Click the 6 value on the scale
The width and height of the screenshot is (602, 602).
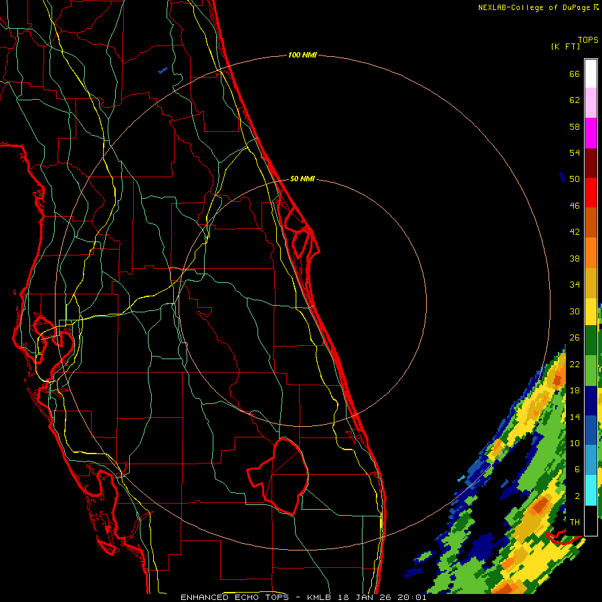click(577, 469)
